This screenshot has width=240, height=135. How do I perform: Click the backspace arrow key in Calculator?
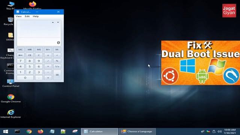tap(21, 55)
